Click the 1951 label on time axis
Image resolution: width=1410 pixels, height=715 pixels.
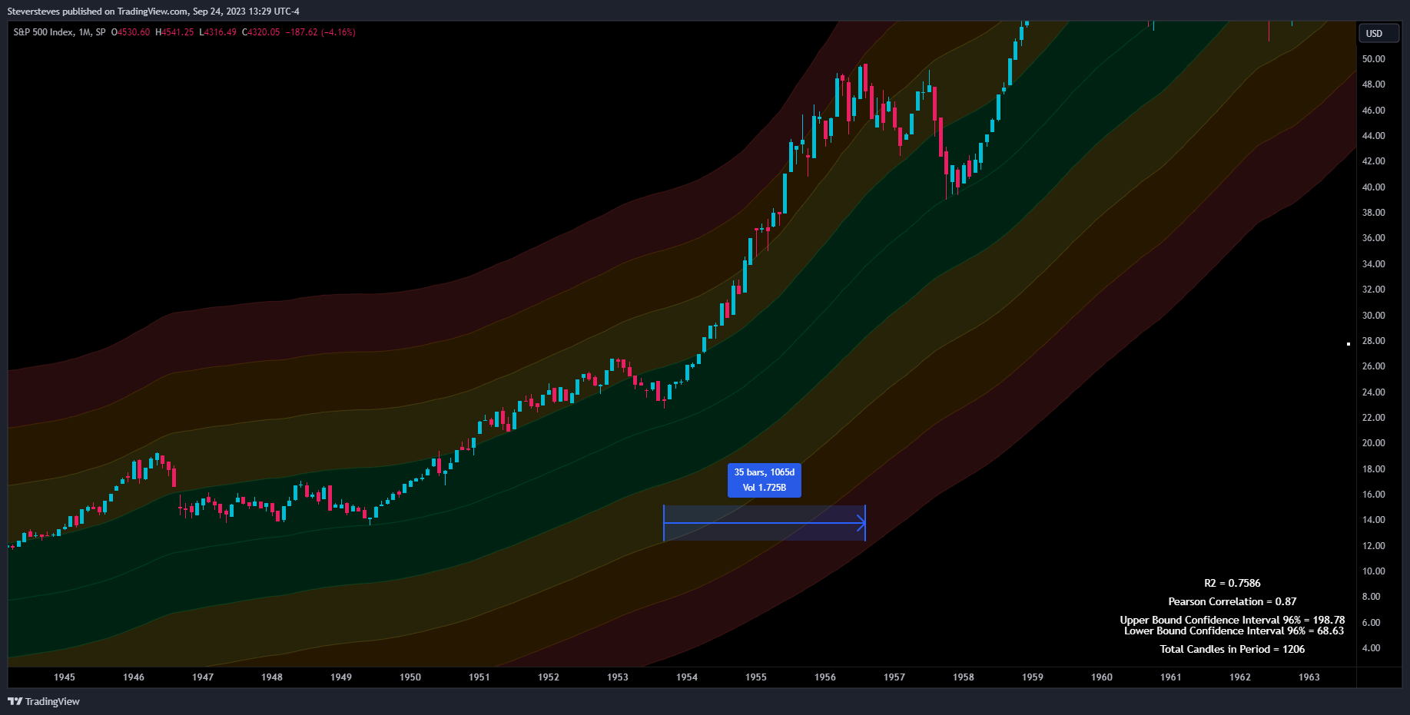pyautogui.click(x=479, y=677)
